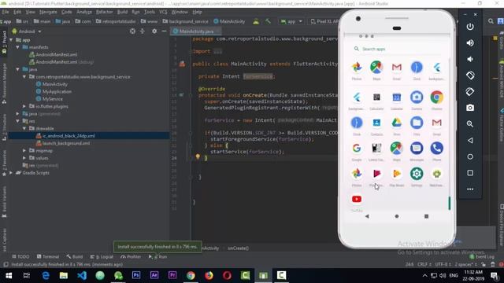
Task: Open the emulator zoom tool
Action: (x=470, y=124)
